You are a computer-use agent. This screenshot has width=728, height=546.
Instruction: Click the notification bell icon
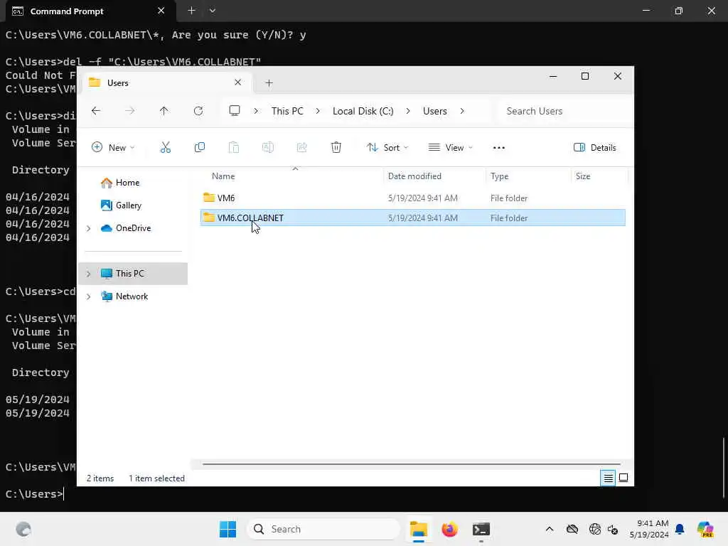click(x=680, y=529)
